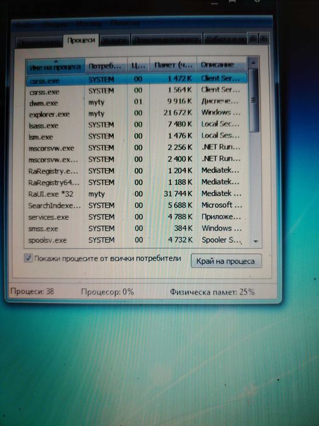Select csrss.exe row with 1 472 K

click(136, 79)
